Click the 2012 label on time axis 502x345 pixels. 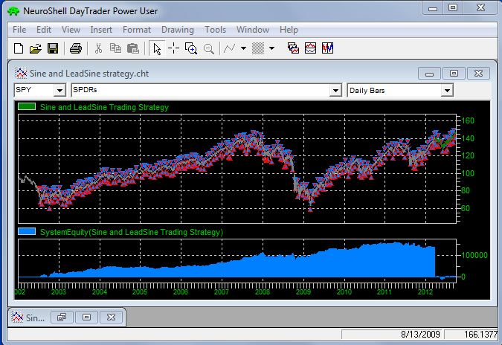click(425, 292)
